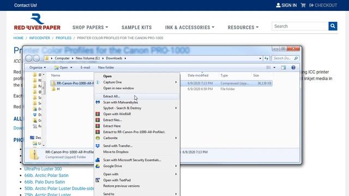
Task: Open the Ink & Accessories dropdown
Action: [x=190, y=27]
